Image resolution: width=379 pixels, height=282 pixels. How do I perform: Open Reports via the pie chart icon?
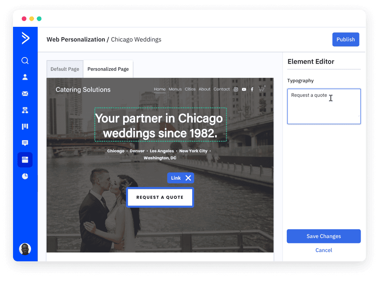tap(25, 176)
